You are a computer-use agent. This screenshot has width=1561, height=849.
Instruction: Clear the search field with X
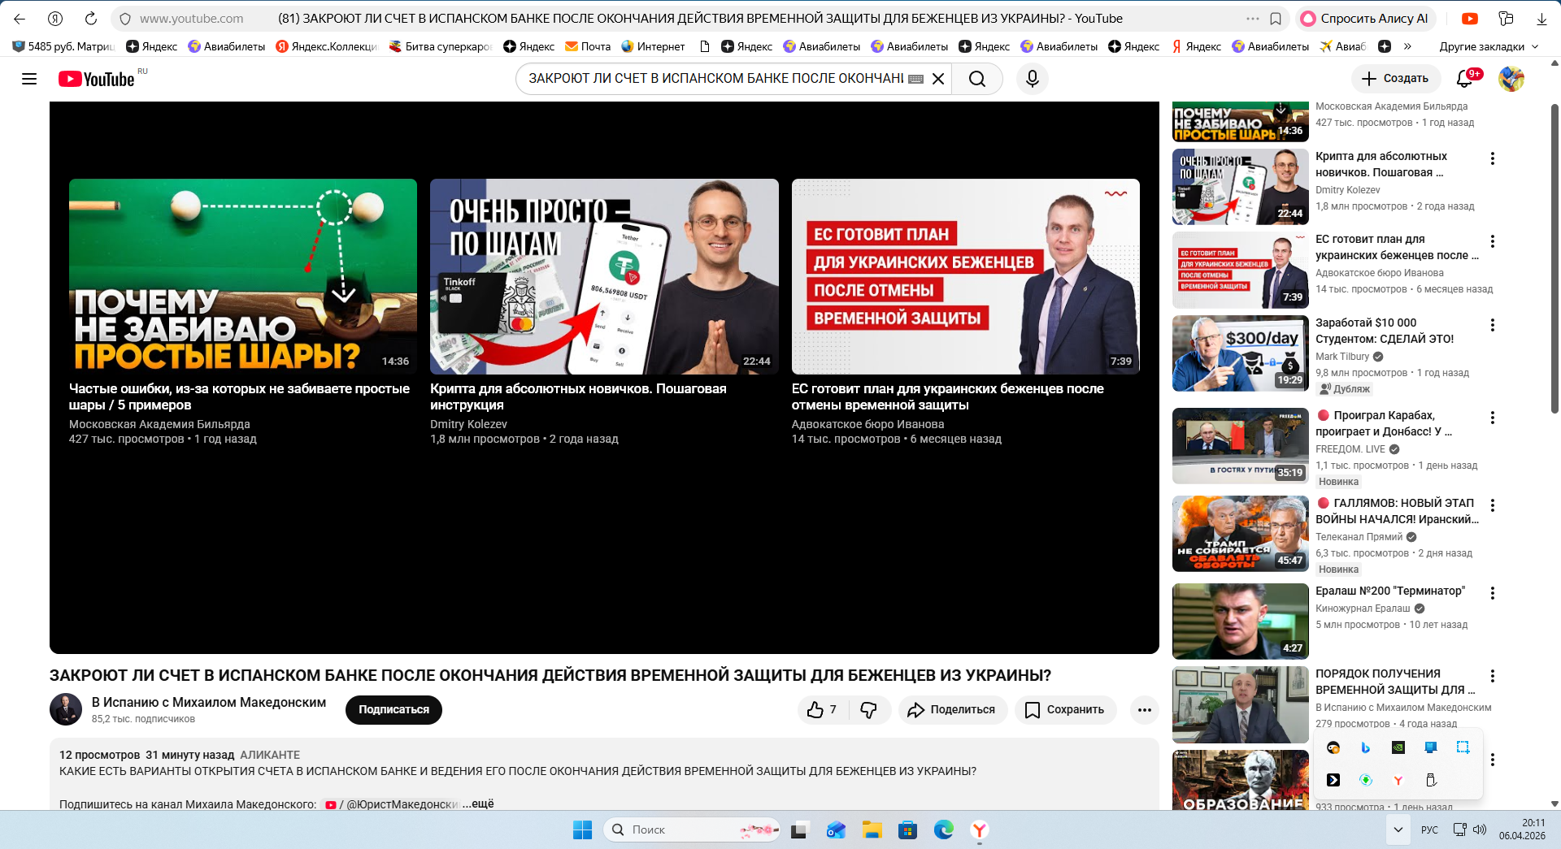pos(938,79)
